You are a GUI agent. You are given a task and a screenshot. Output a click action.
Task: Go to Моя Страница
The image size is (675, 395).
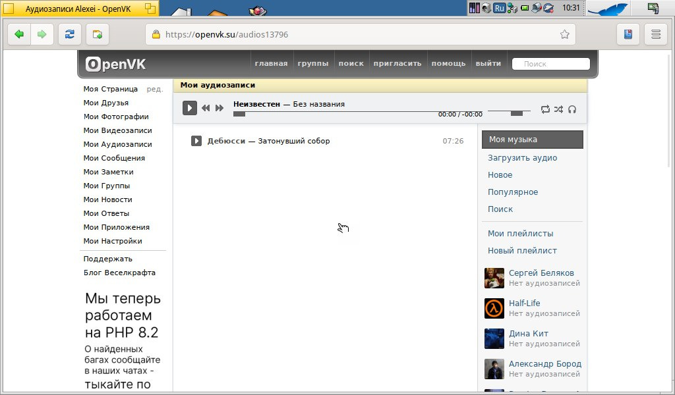pyautogui.click(x=111, y=89)
